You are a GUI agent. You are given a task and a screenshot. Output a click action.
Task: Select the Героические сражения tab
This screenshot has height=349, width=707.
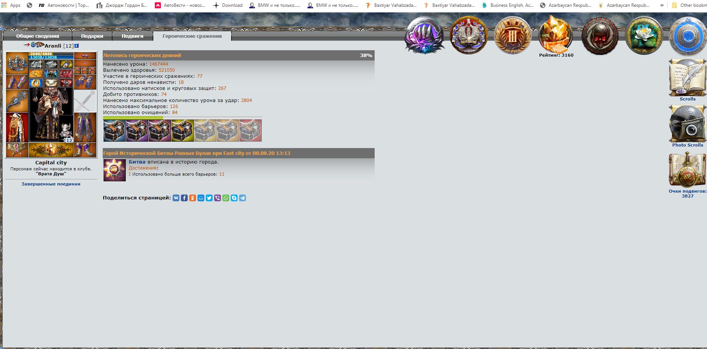192,36
